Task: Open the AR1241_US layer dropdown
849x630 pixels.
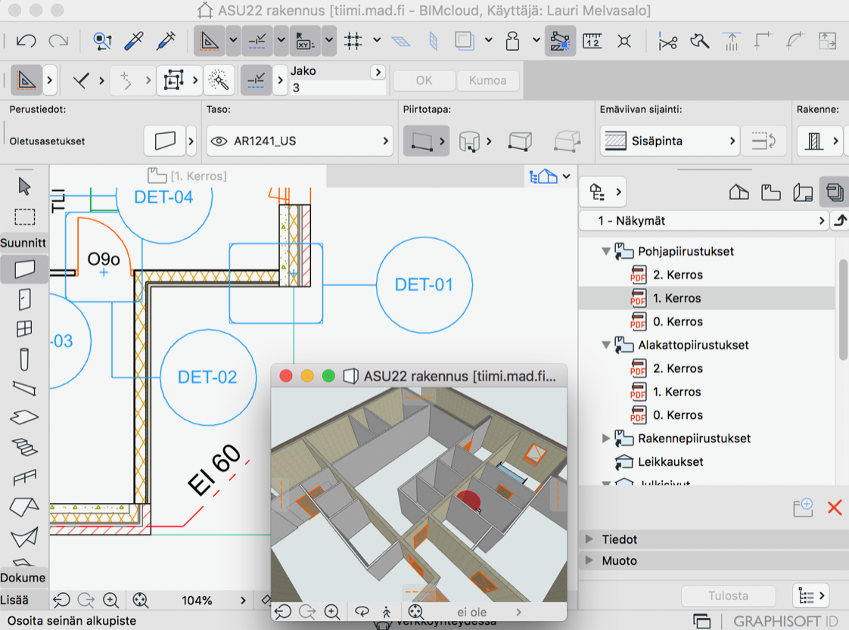Action: tap(300, 141)
